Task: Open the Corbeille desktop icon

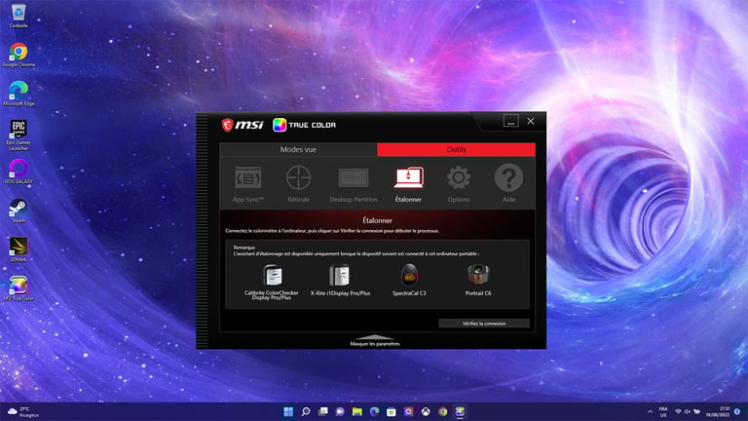Action: (19, 16)
